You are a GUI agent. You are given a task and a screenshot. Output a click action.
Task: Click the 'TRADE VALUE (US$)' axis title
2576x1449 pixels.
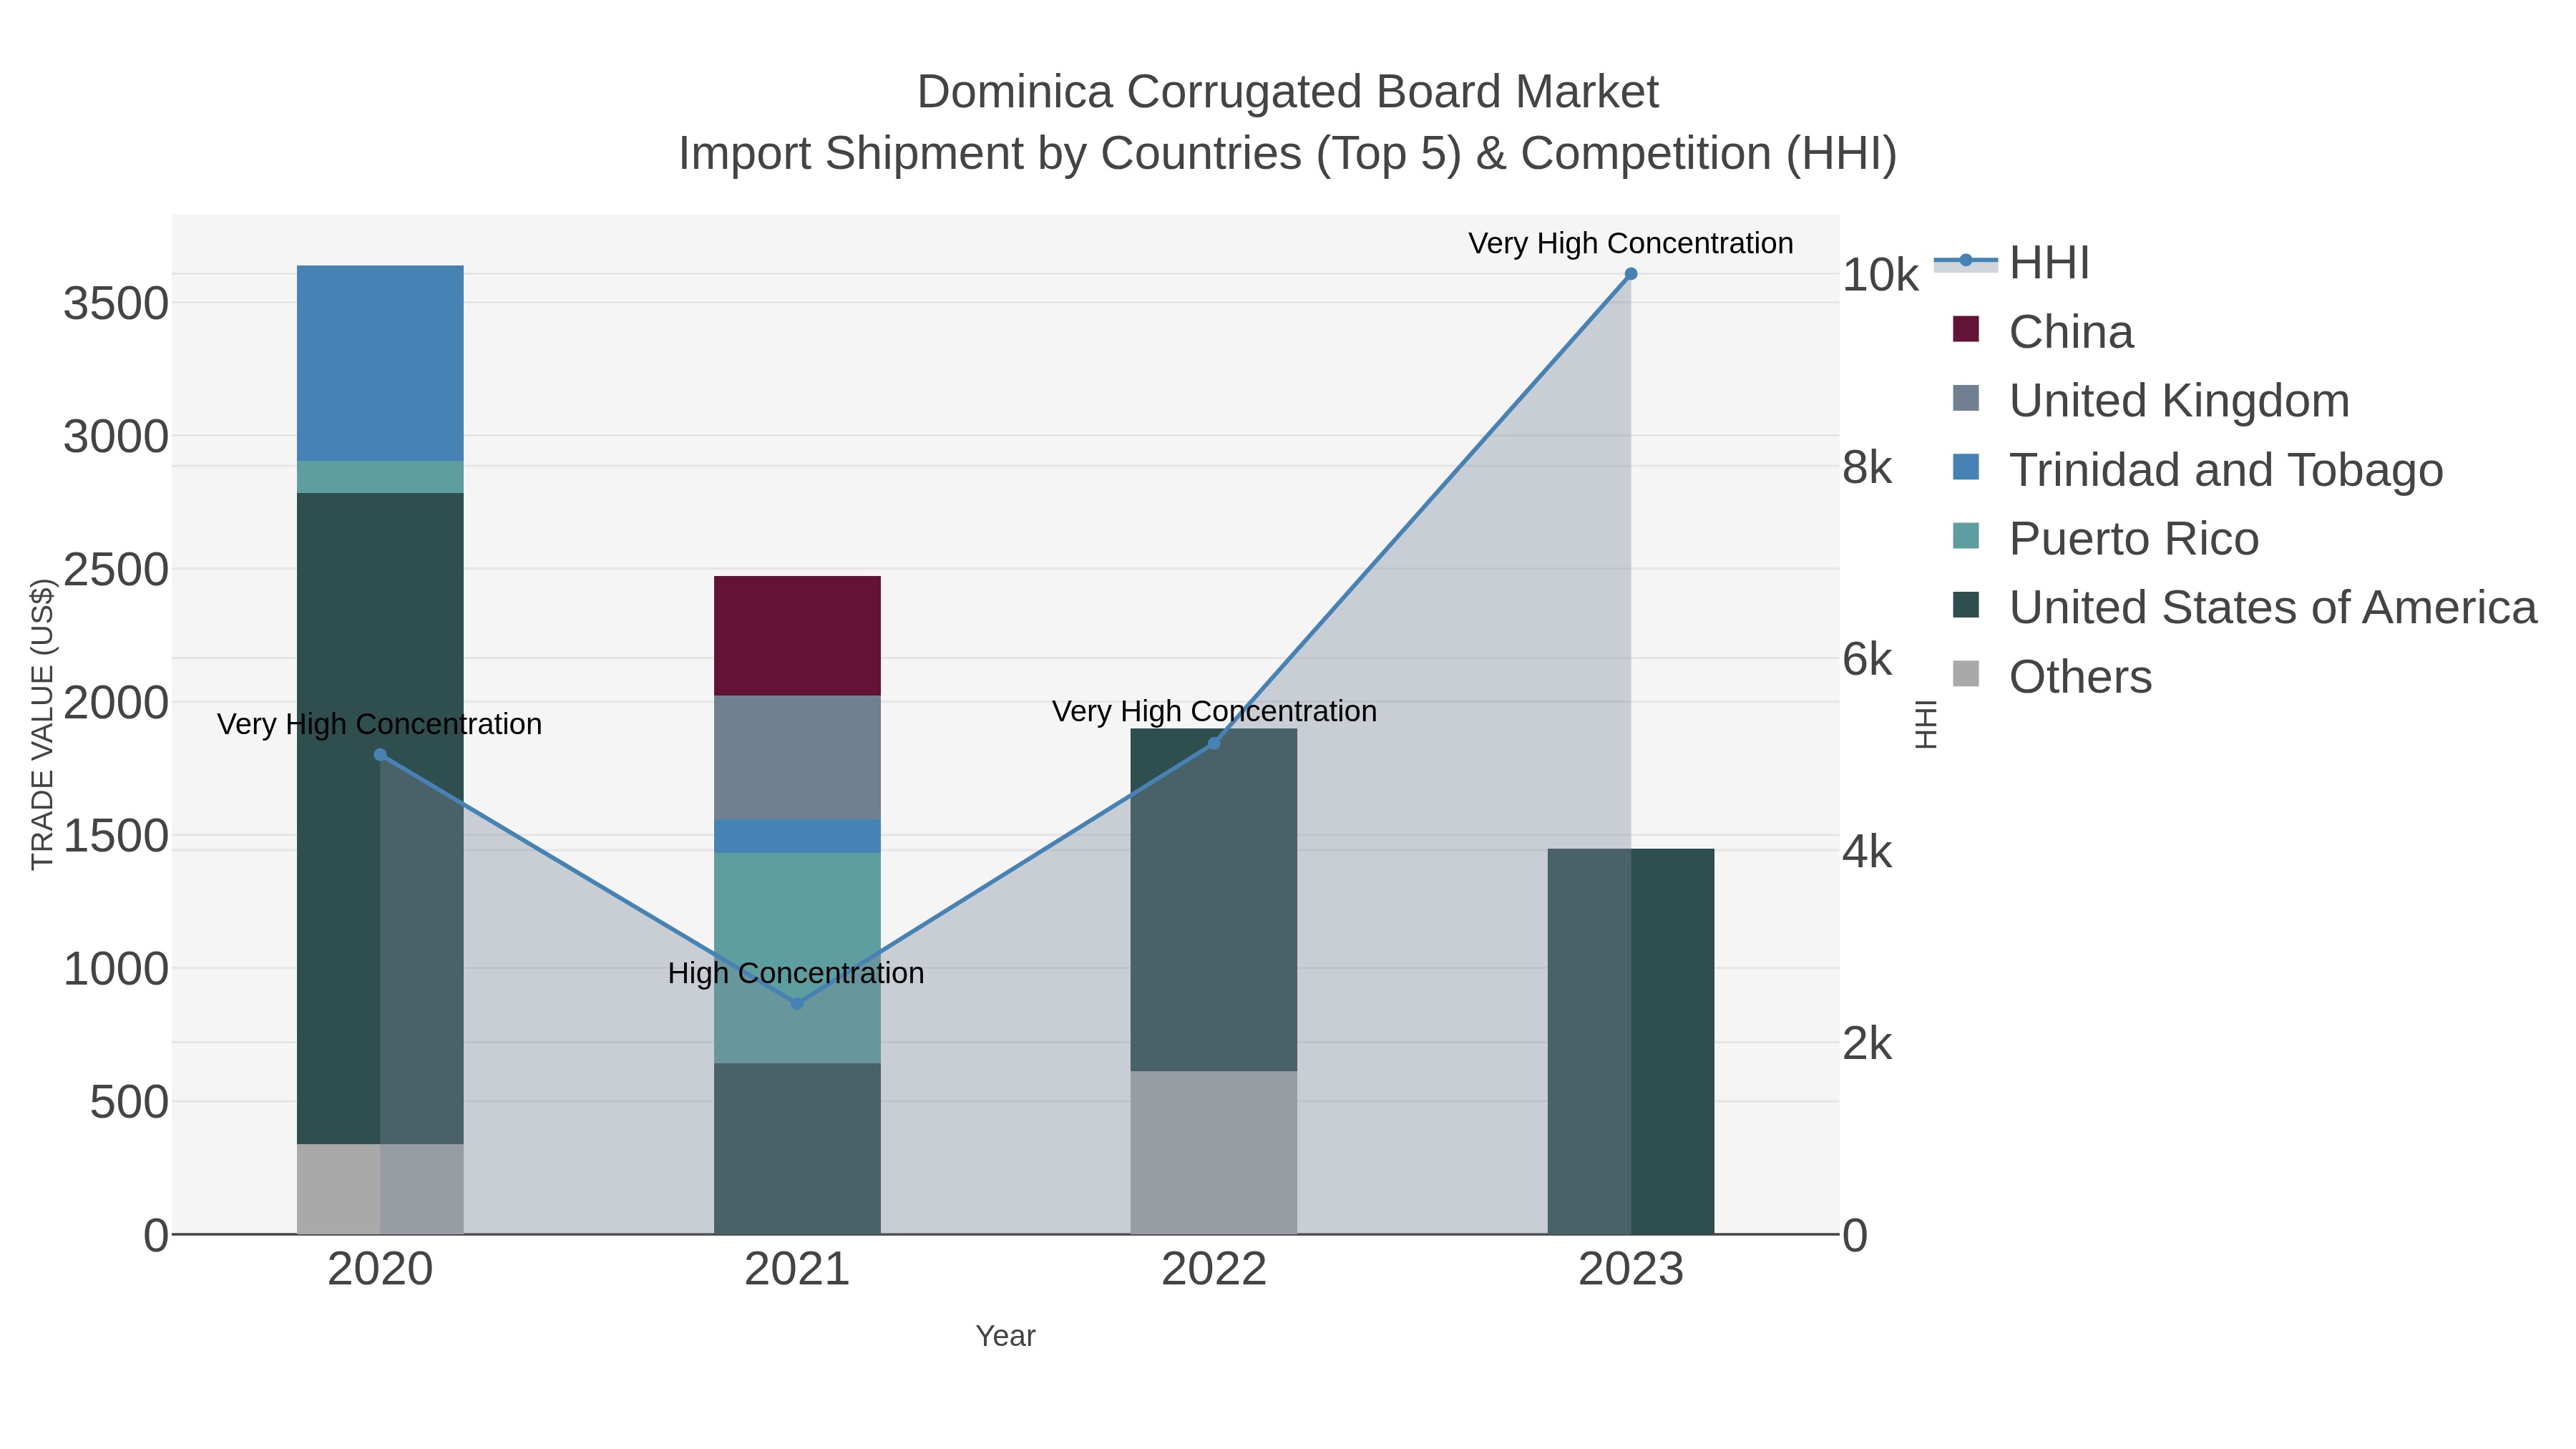click(x=42, y=724)
